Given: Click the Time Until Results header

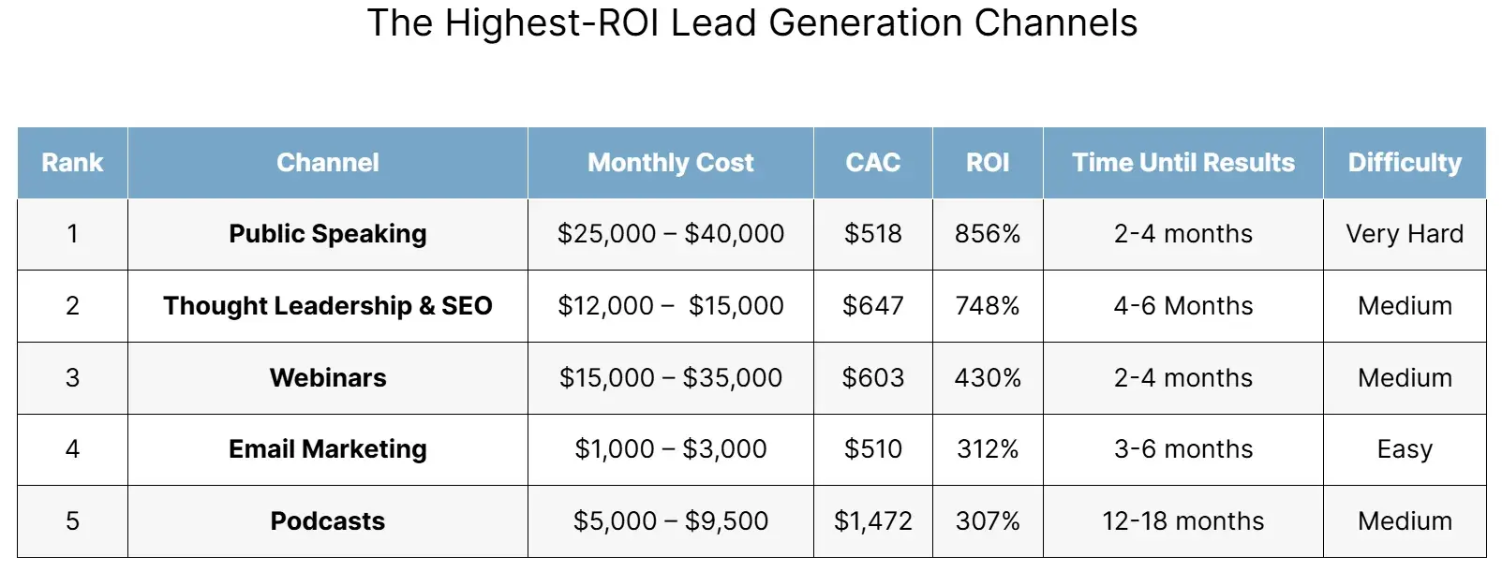Looking at the screenshot, I should (x=1182, y=163).
